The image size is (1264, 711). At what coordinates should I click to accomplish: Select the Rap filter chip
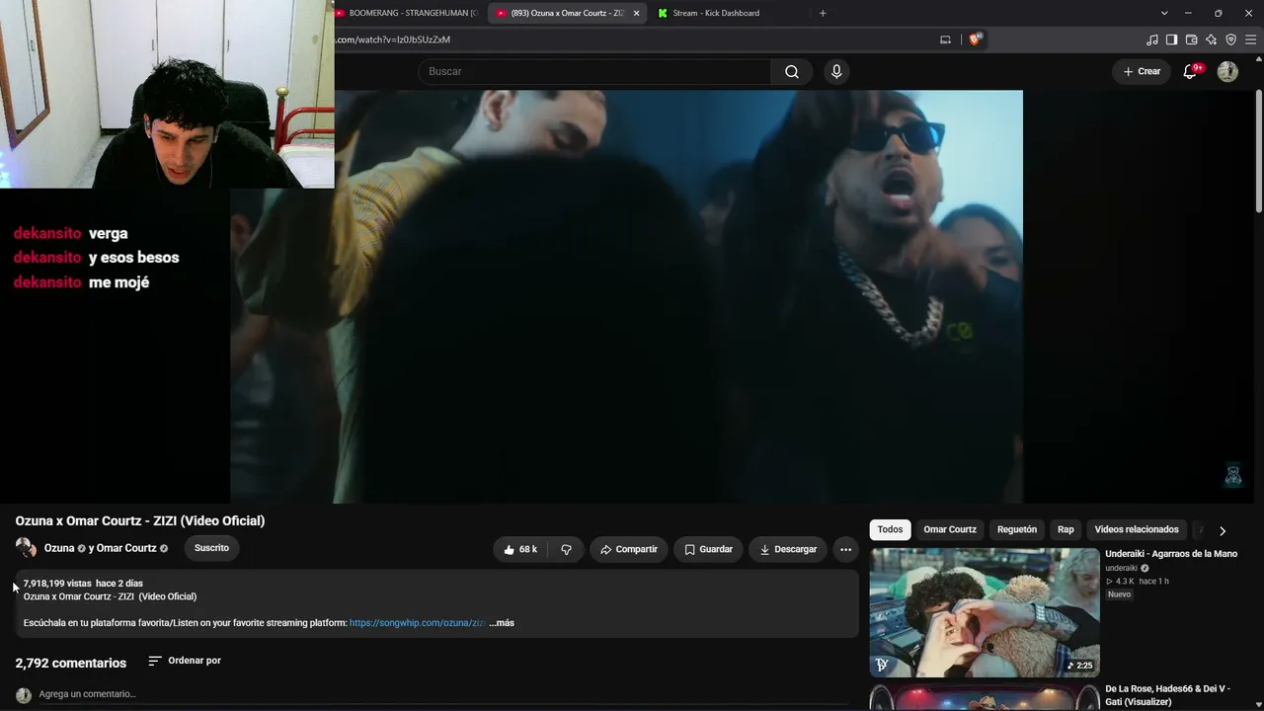pos(1066,529)
